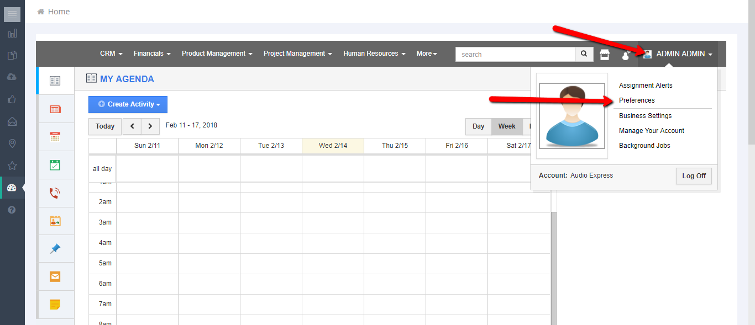
Task: Click the red phone call log icon
Action: click(x=55, y=193)
